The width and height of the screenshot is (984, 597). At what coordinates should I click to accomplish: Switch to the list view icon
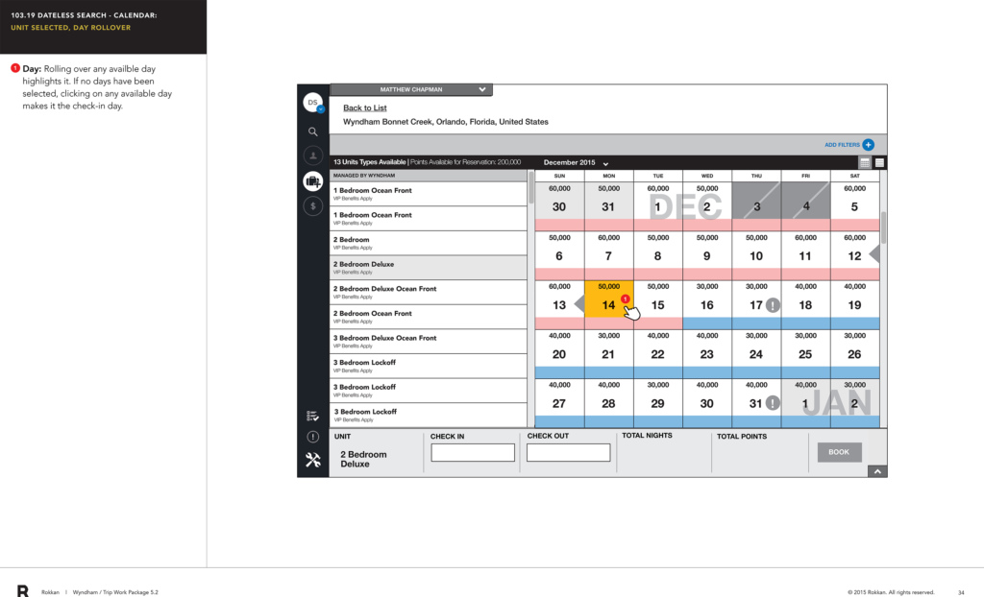[879, 162]
